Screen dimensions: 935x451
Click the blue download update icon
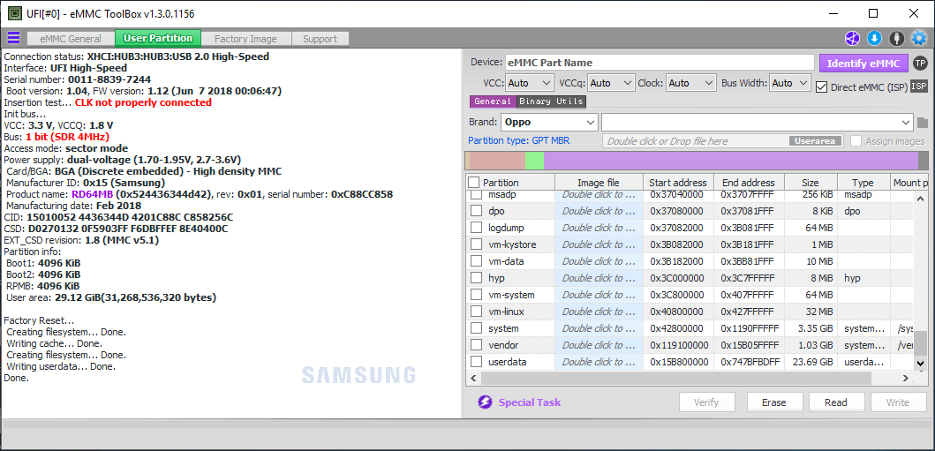pyautogui.click(x=874, y=39)
